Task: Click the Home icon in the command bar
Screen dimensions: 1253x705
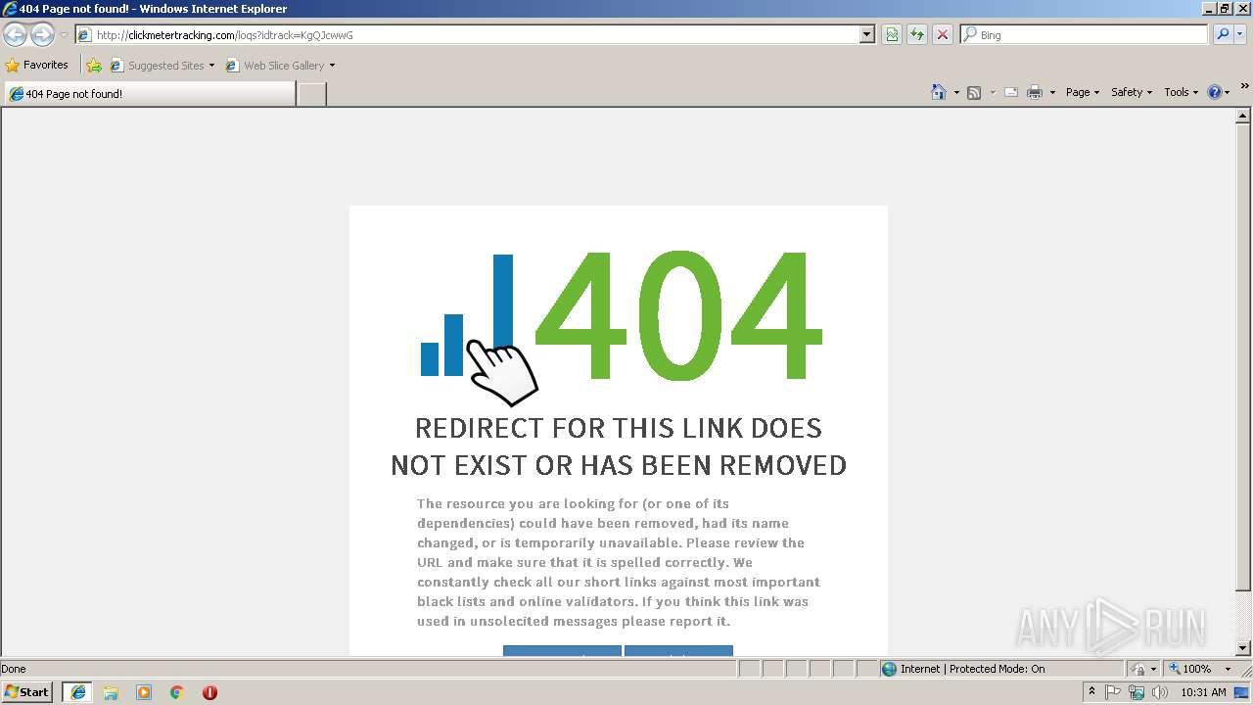Action: point(938,92)
